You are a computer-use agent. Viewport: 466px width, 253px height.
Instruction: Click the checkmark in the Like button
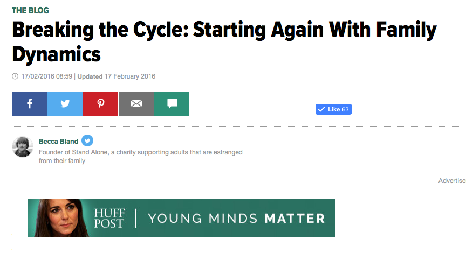click(x=321, y=109)
